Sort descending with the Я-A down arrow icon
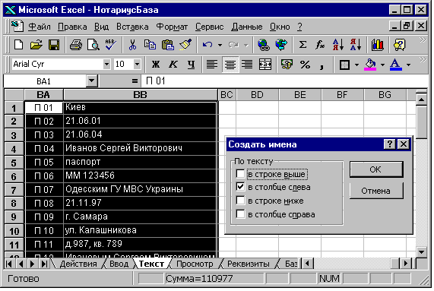 point(356,45)
